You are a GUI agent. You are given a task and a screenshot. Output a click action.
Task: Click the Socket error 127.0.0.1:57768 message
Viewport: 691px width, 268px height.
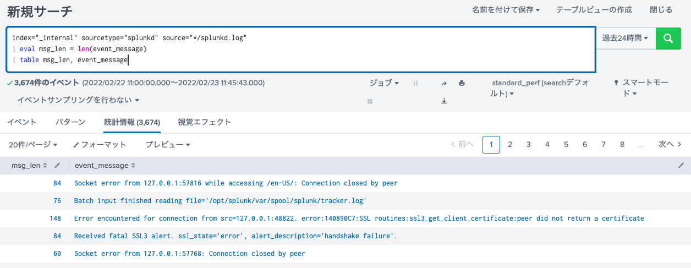click(x=189, y=254)
